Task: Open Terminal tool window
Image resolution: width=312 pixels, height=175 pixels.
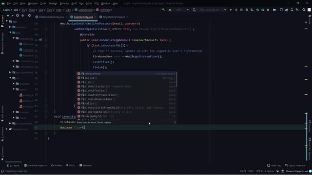Action: pos(85,165)
